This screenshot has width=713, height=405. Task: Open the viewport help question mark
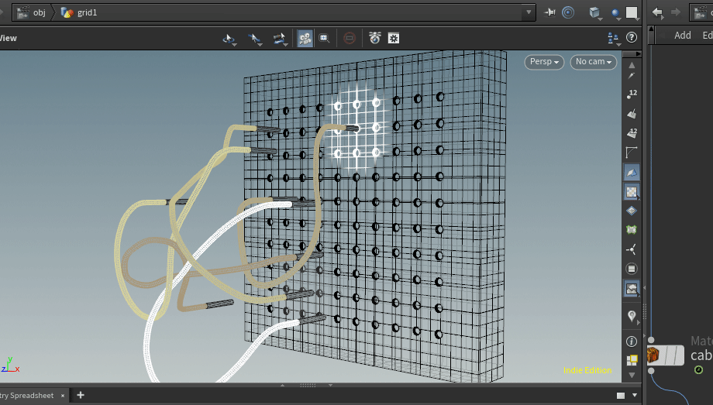(x=632, y=37)
